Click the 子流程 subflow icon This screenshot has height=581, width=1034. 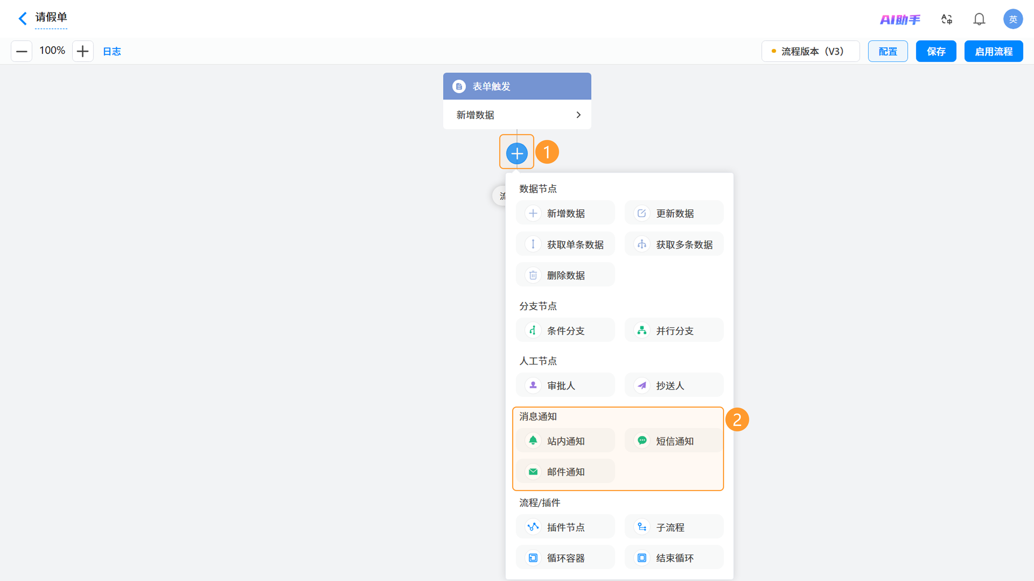[642, 527]
